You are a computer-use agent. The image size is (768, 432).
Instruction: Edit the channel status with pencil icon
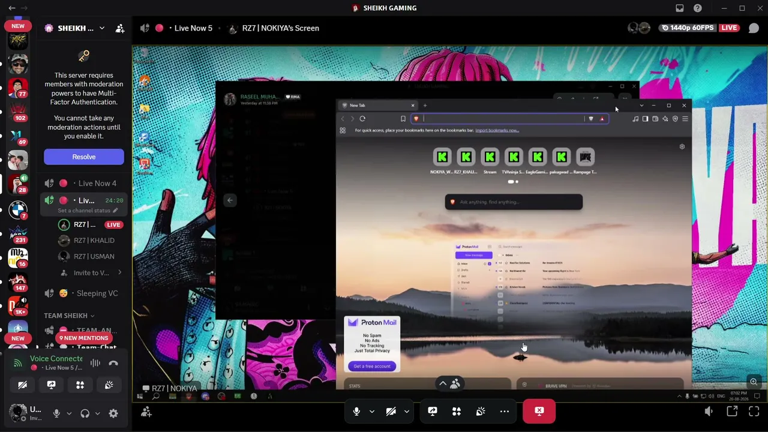point(115,211)
